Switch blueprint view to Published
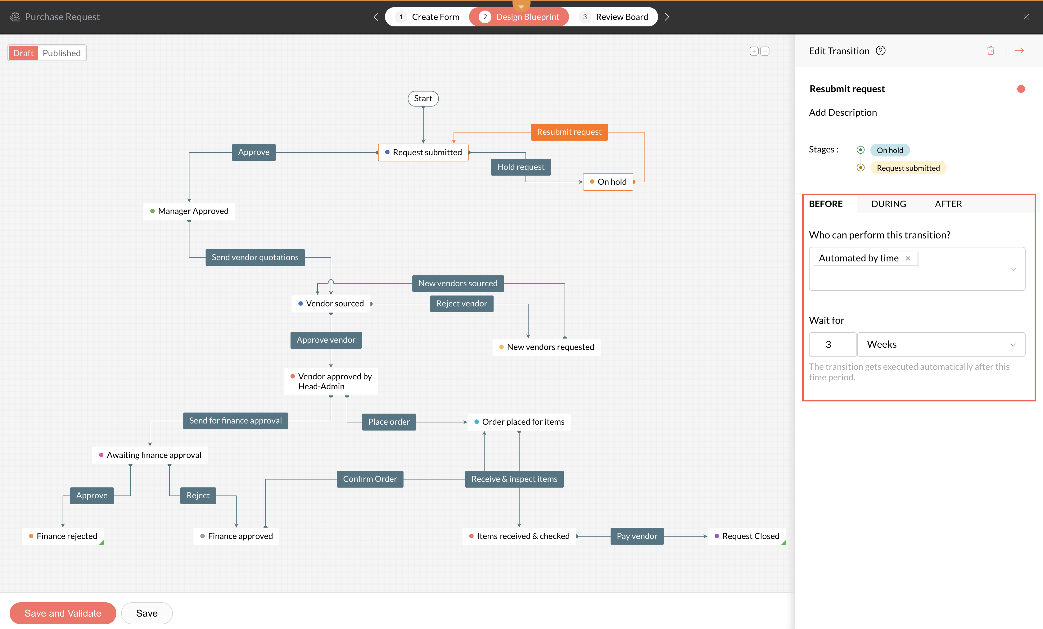The width and height of the screenshot is (1043, 629). pyautogui.click(x=61, y=53)
